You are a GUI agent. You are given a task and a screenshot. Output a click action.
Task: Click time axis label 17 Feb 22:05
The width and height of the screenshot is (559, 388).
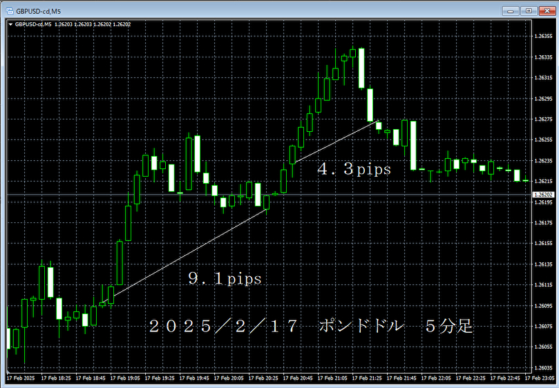(437, 378)
